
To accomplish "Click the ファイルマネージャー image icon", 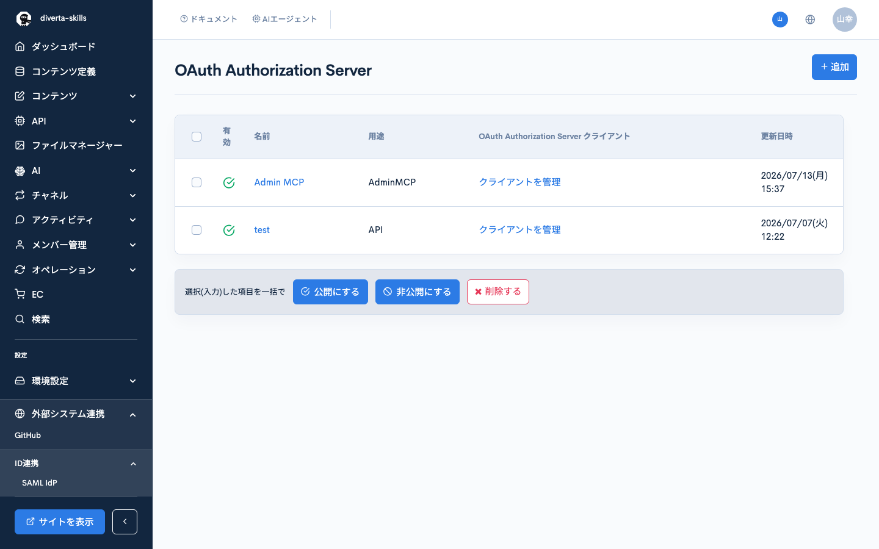I will [20, 145].
